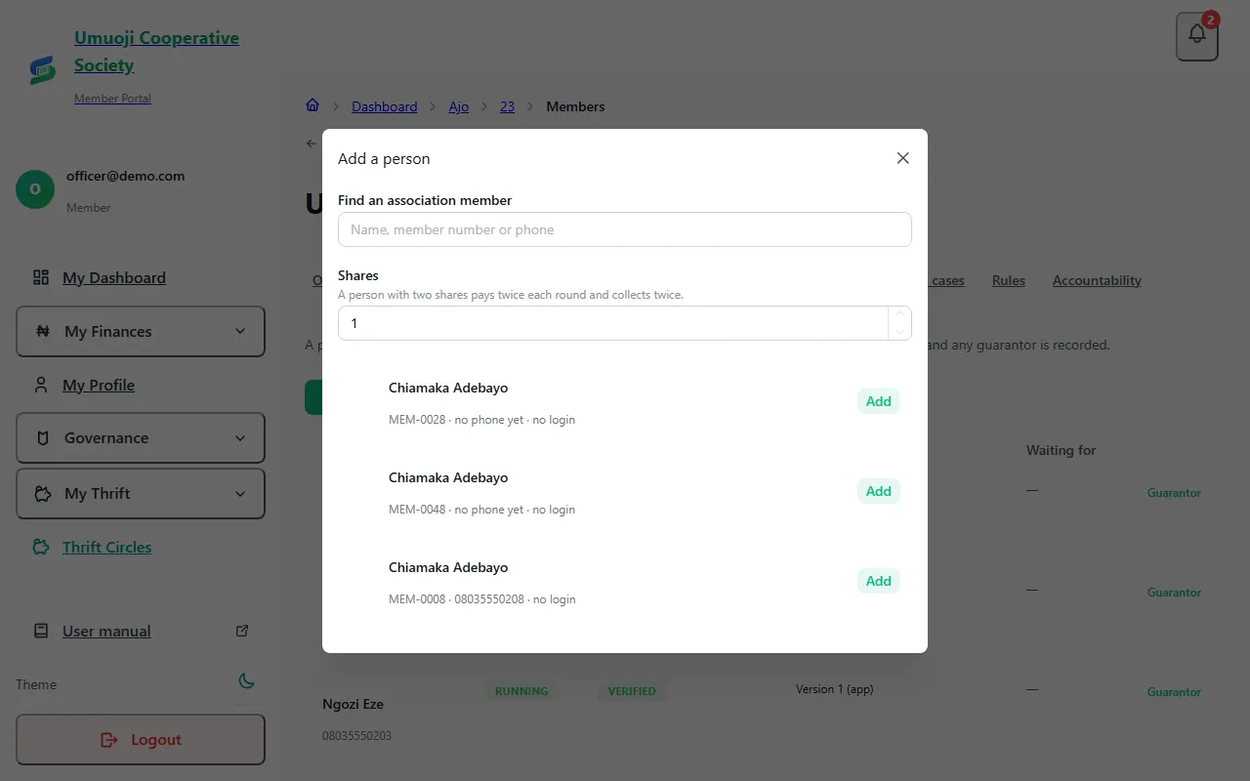
Task: Click the "RUNNING" status badge
Action: click(x=521, y=691)
